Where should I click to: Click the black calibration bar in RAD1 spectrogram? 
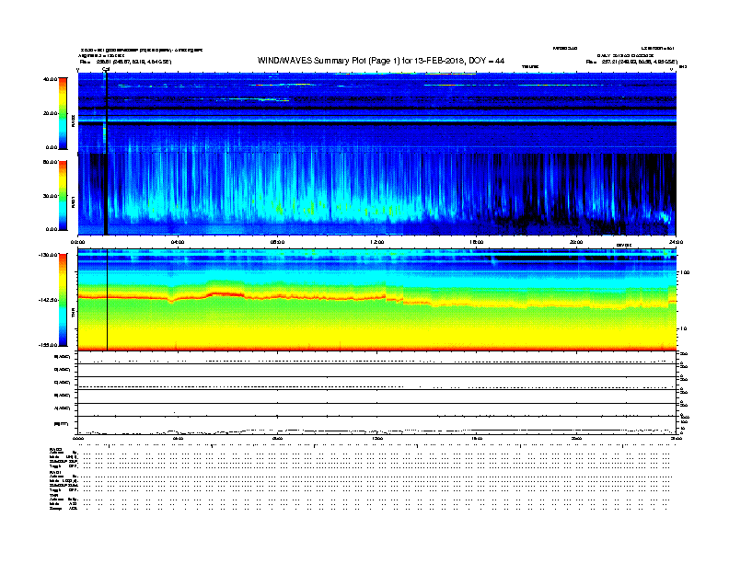click(x=106, y=194)
